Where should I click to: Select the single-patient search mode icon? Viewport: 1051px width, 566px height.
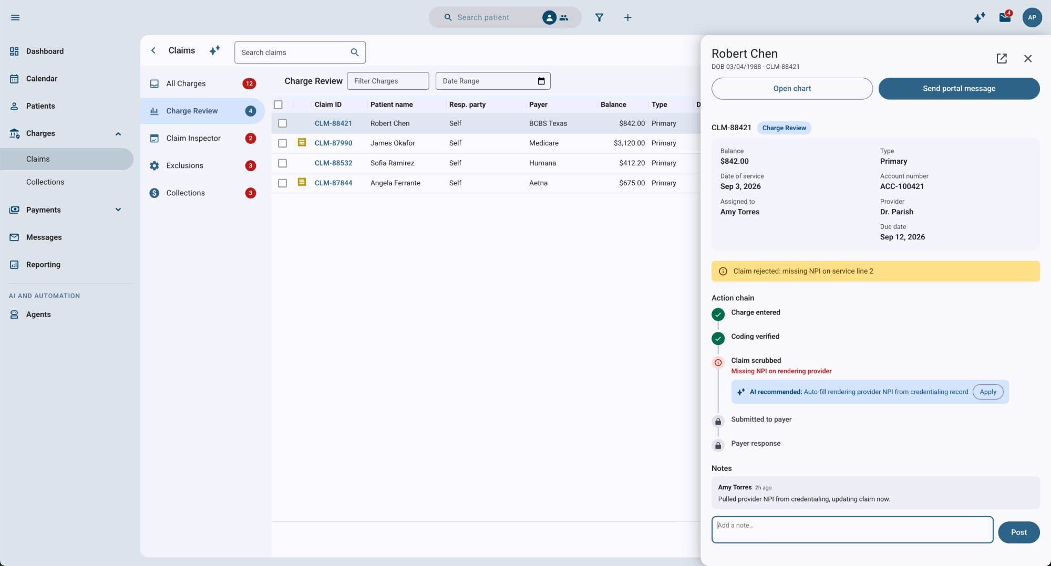549,17
